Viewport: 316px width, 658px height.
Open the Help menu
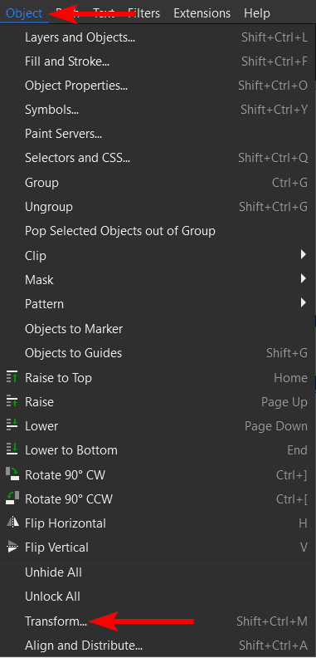[x=257, y=13]
